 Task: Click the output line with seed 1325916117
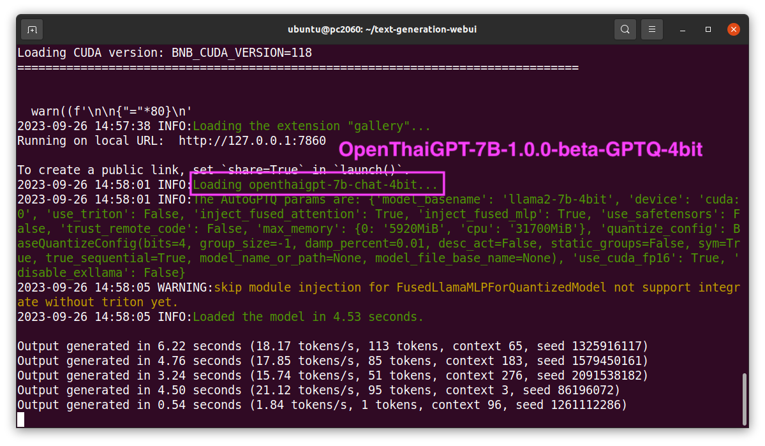333,346
